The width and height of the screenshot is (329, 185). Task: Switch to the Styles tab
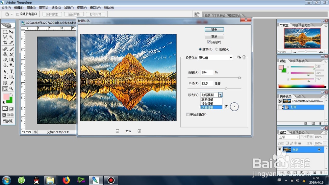tap(302, 61)
